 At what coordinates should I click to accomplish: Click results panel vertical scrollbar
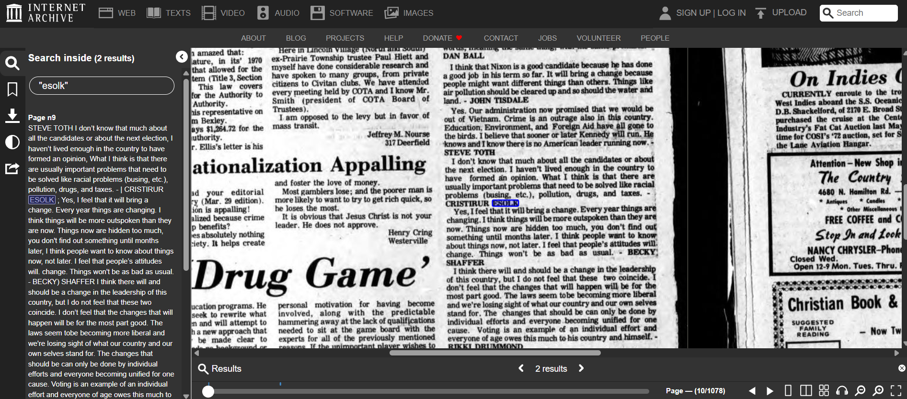pos(186,175)
